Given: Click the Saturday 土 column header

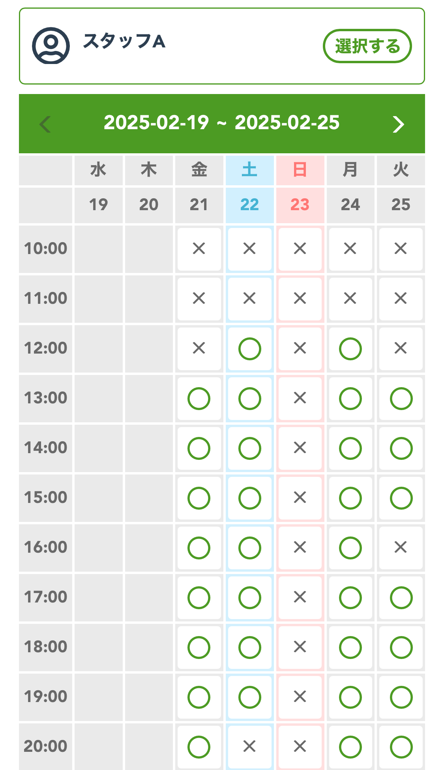Looking at the screenshot, I should click(x=249, y=170).
